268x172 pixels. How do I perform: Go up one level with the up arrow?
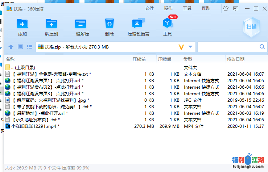click(11, 47)
